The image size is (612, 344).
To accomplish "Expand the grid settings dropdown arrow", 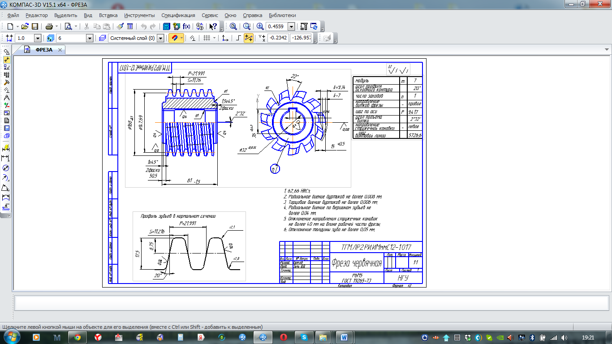I will coord(214,38).
